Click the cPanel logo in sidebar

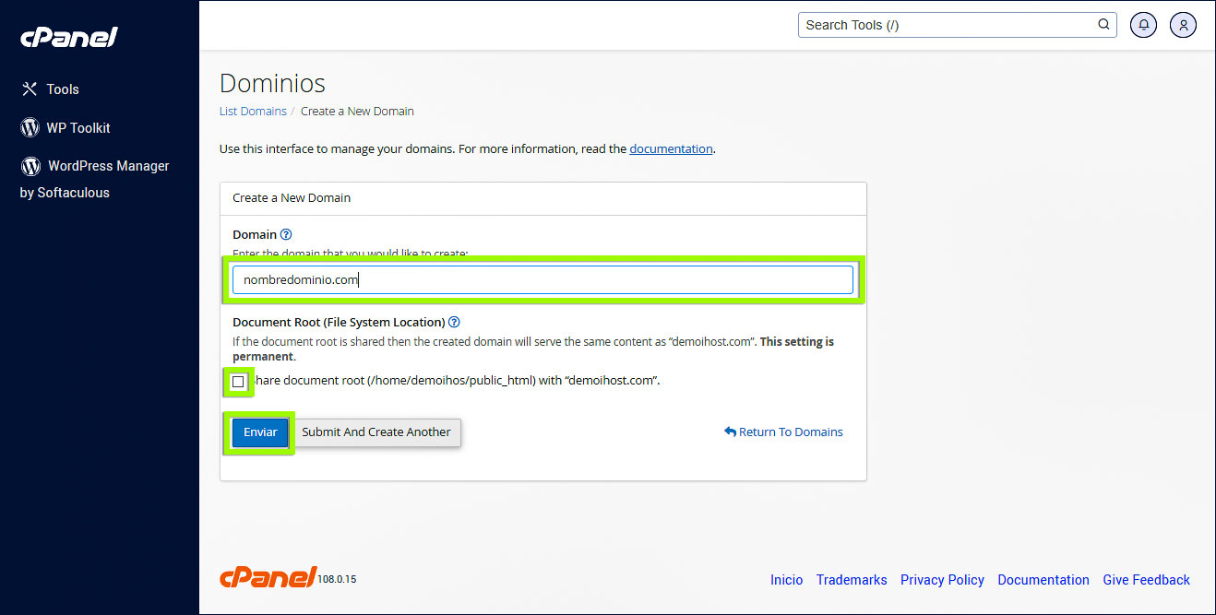(x=69, y=38)
